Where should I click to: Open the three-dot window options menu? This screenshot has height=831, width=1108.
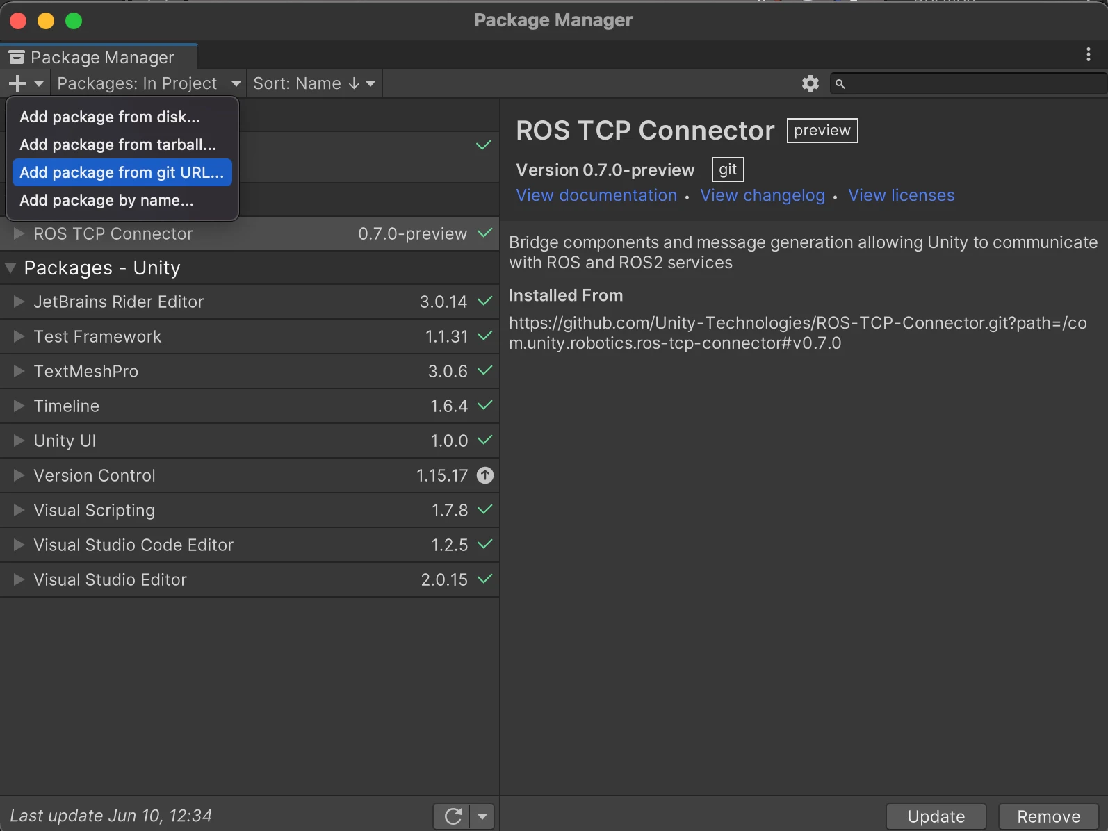click(1089, 55)
